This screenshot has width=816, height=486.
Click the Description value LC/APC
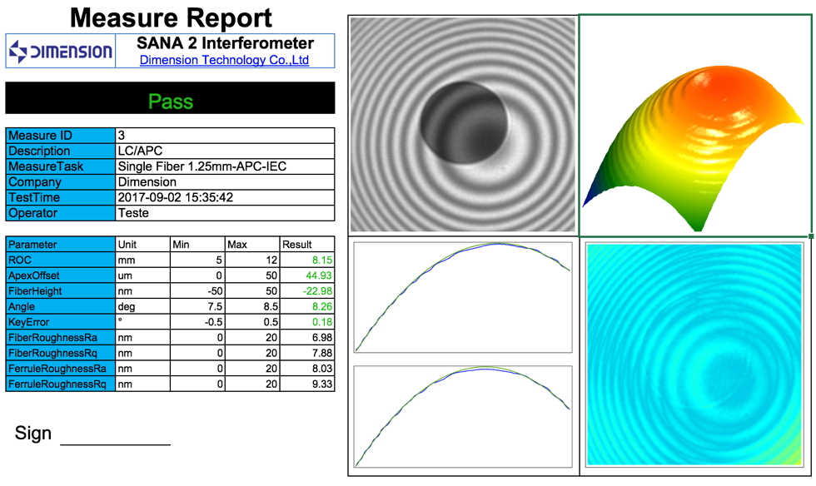[x=140, y=151]
